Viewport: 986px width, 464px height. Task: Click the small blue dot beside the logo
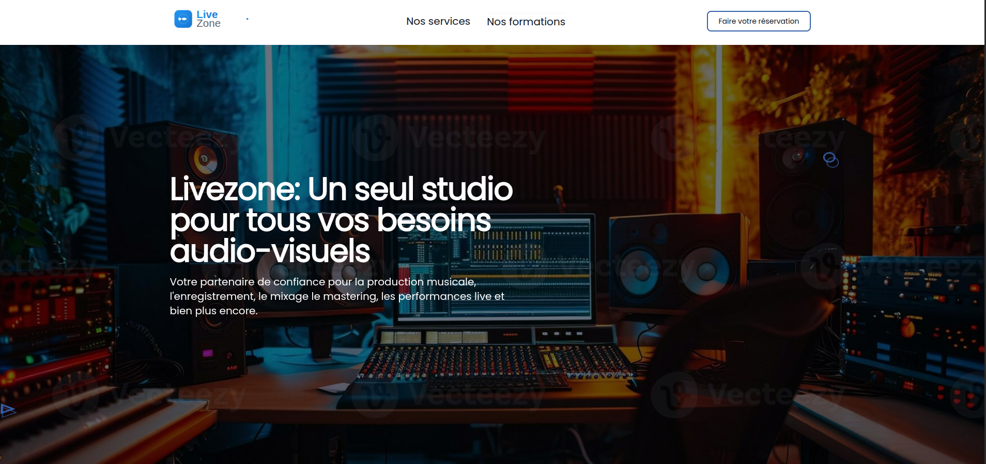point(248,19)
